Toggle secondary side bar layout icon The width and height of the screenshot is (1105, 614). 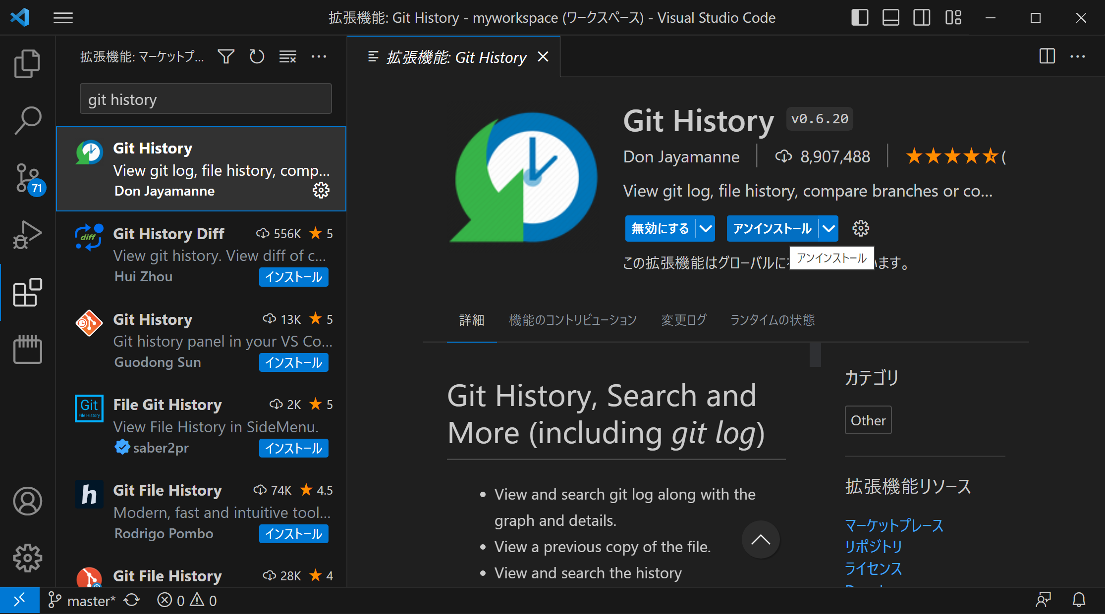pos(922,18)
